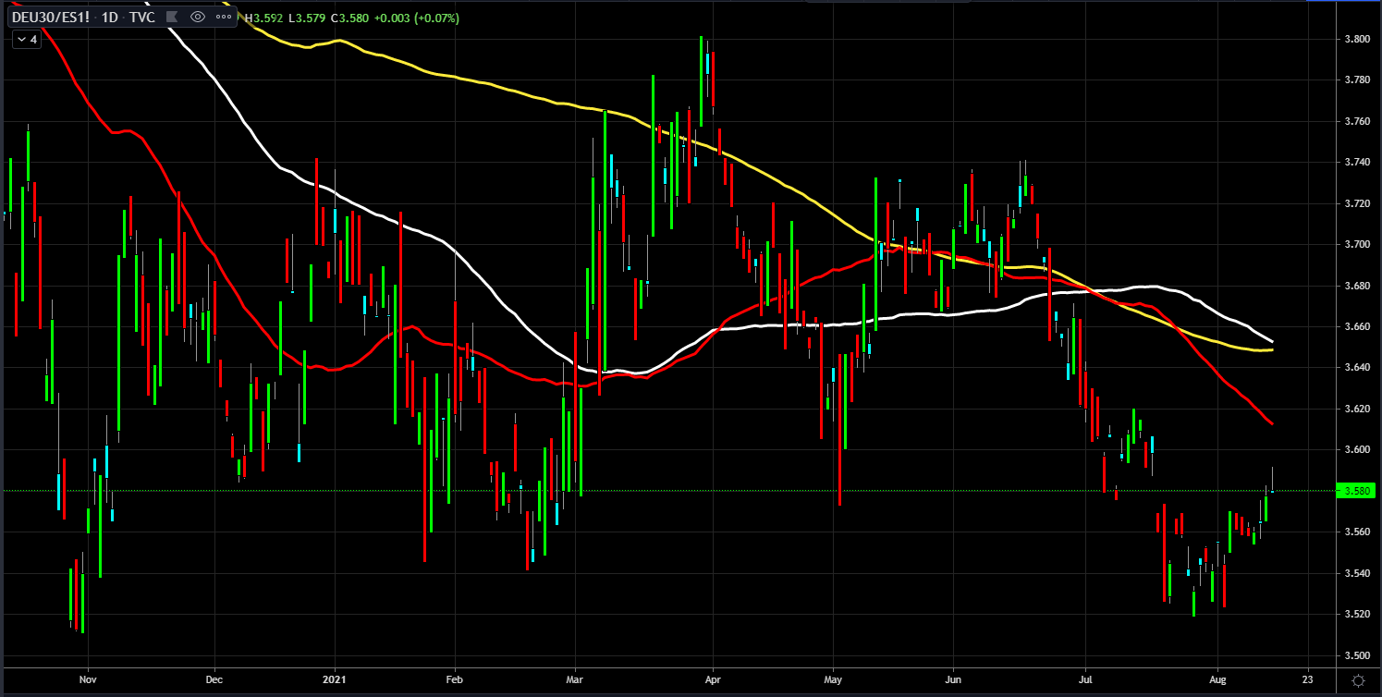
Task: Click the close value C3.580
Action: [x=350, y=17]
